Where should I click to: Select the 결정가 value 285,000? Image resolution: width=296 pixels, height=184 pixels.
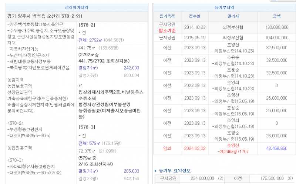click(131, 171)
